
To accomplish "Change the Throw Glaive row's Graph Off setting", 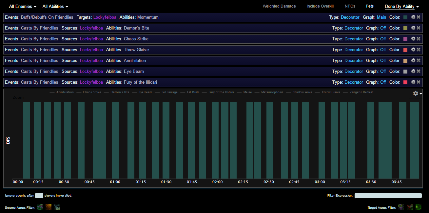I will (383, 50).
